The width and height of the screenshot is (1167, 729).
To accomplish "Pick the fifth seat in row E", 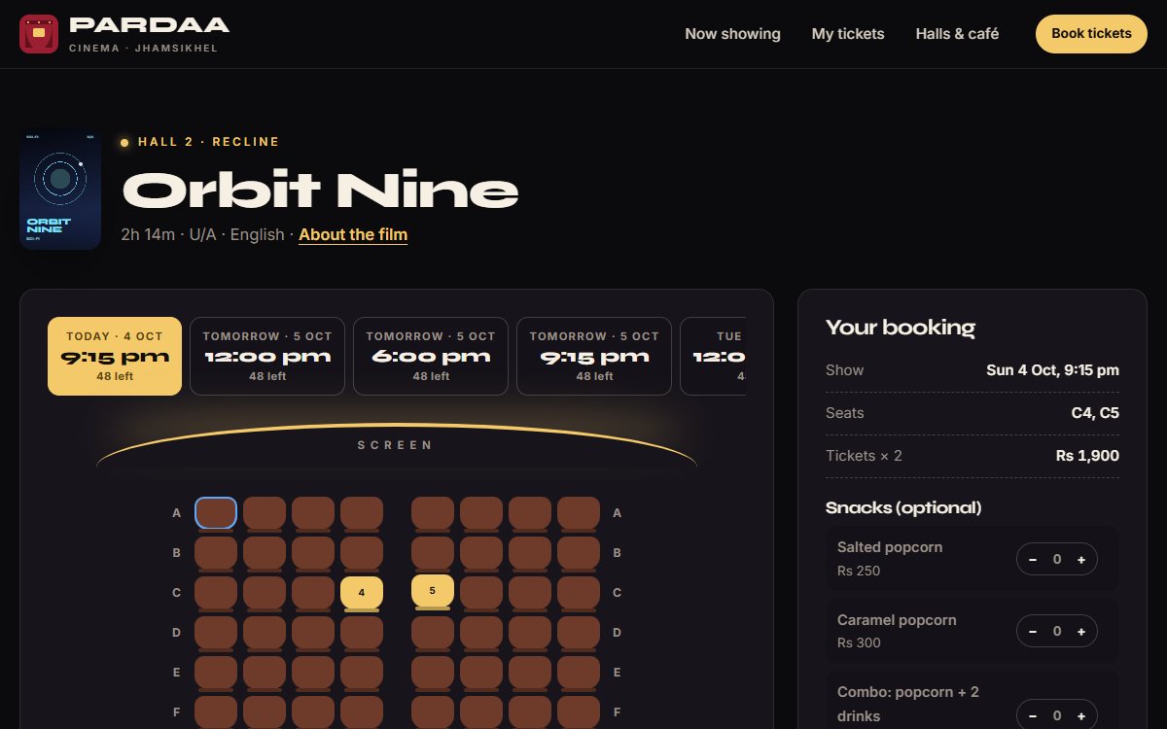I will (x=433, y=672).
